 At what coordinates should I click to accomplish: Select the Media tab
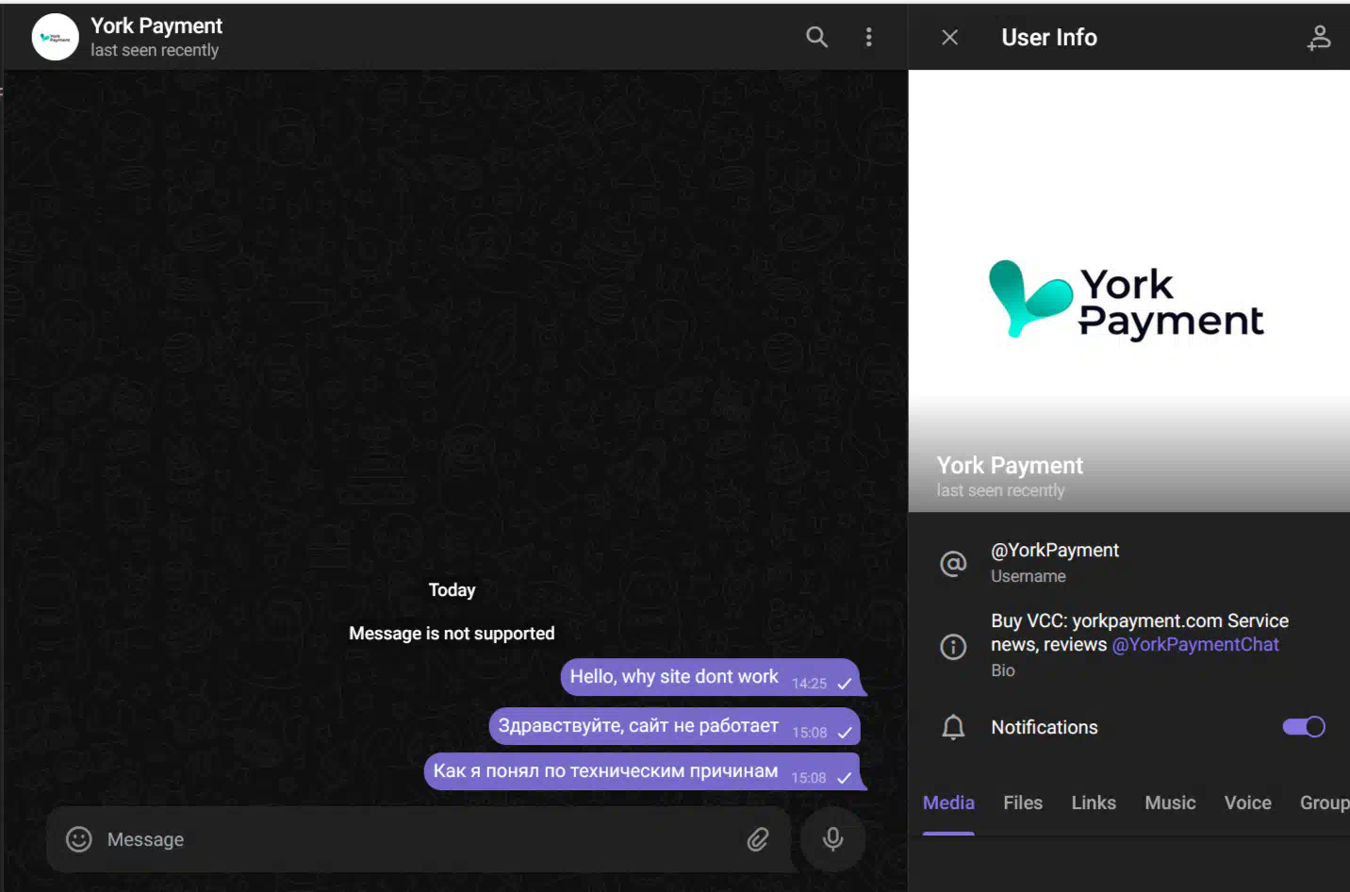[948, 802]
